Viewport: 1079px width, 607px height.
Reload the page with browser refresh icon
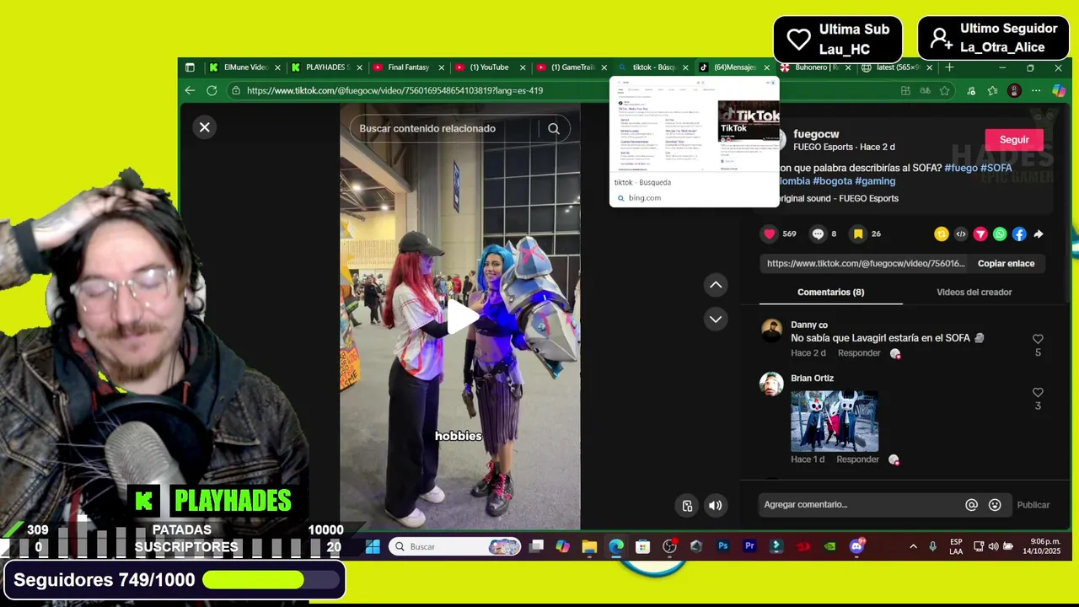point(212,90)
